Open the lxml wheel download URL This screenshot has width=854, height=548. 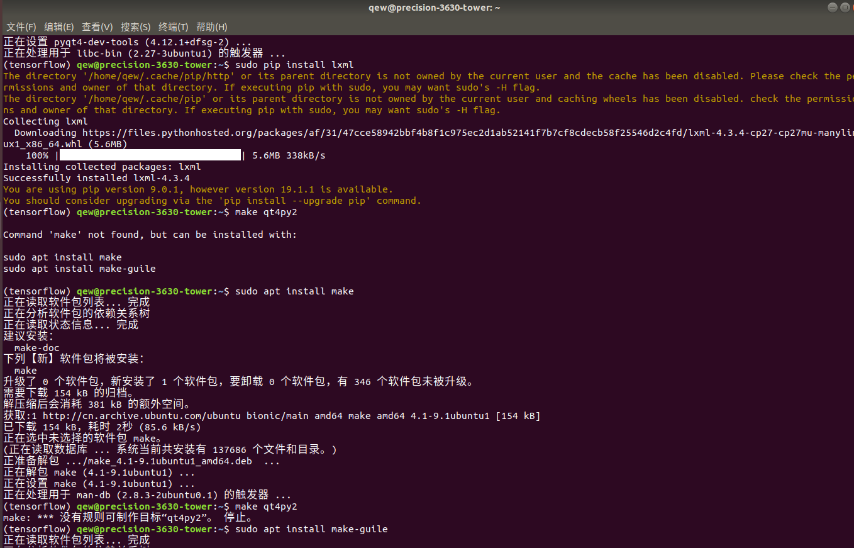point(440,132)
